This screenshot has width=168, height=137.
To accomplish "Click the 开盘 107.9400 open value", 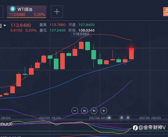I will [x=86, y=25].
